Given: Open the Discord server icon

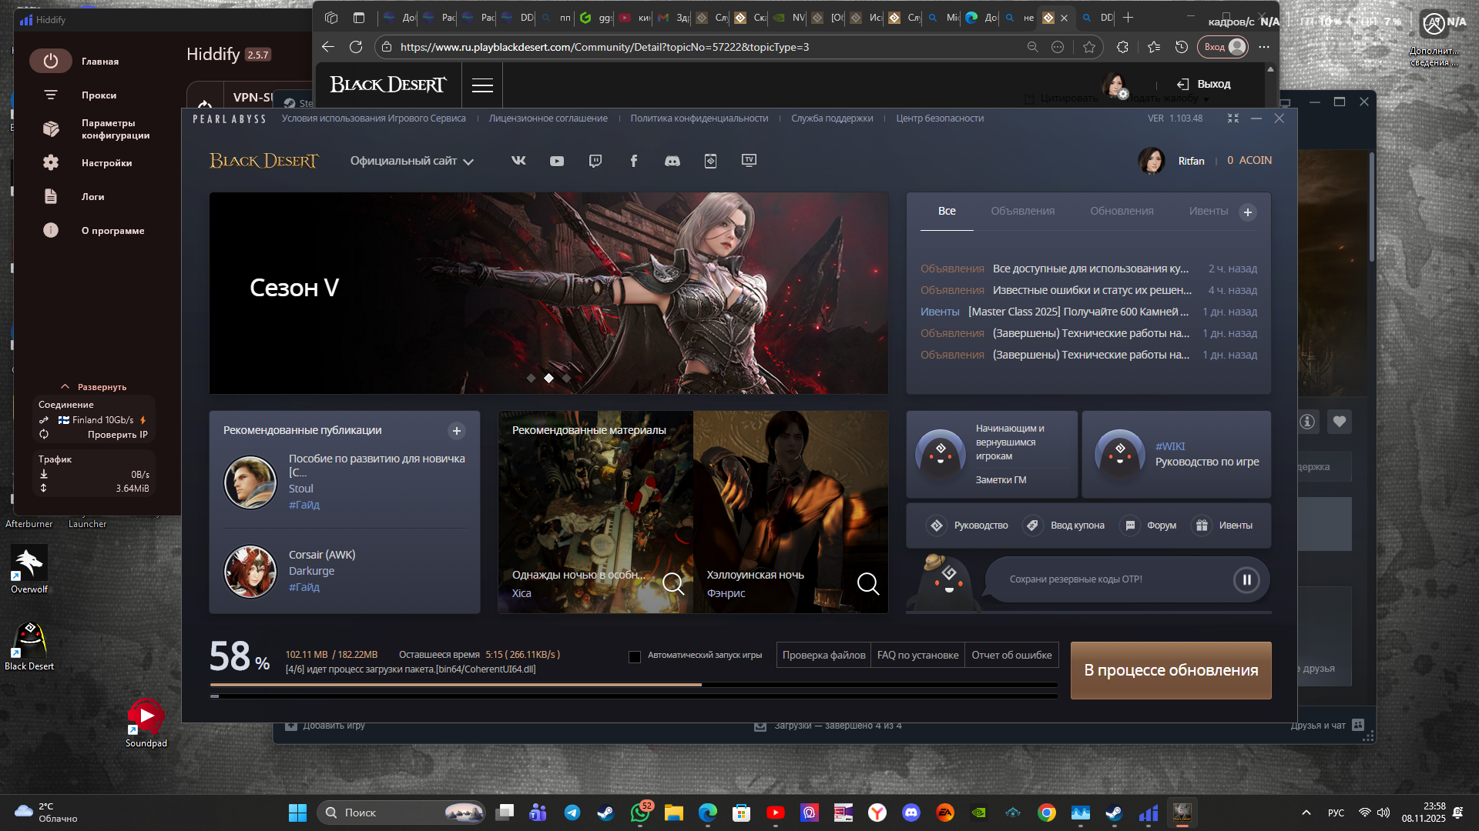Looking at the screenshot, I should pos(672,161).
